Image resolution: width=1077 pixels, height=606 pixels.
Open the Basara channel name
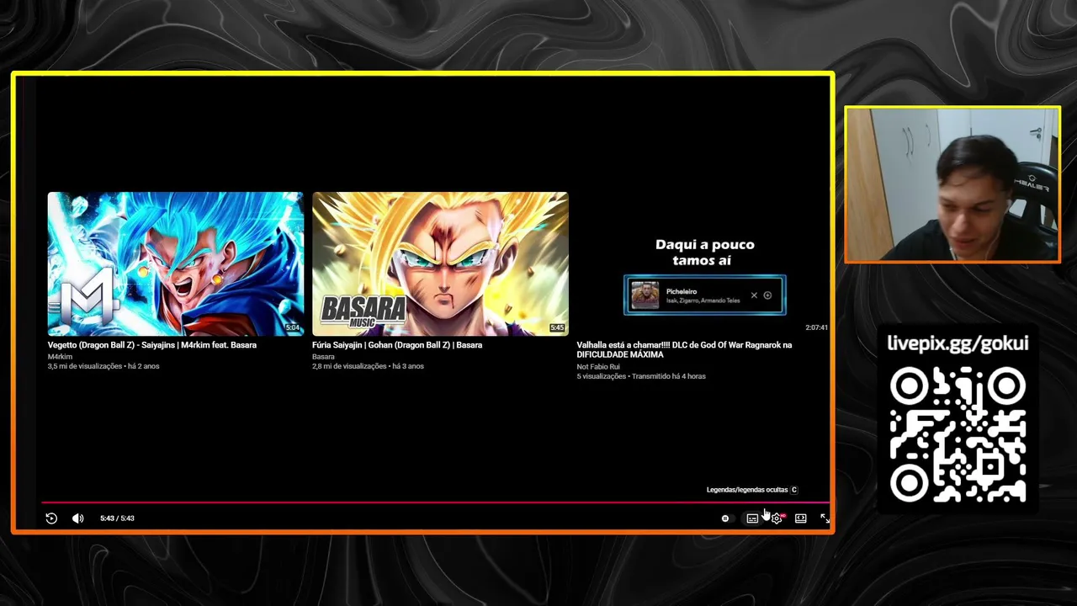tap(323, 357)
